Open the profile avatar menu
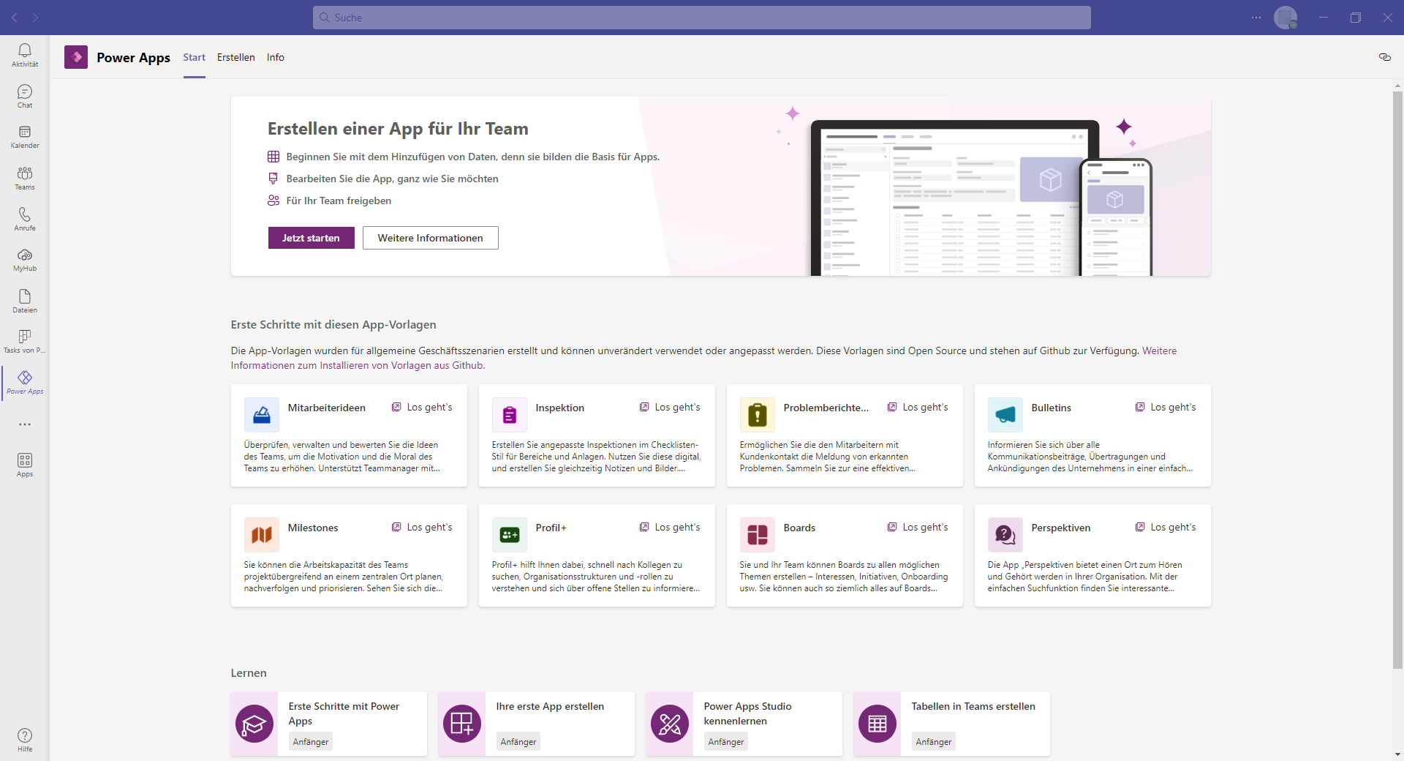 click(1286, 18)
